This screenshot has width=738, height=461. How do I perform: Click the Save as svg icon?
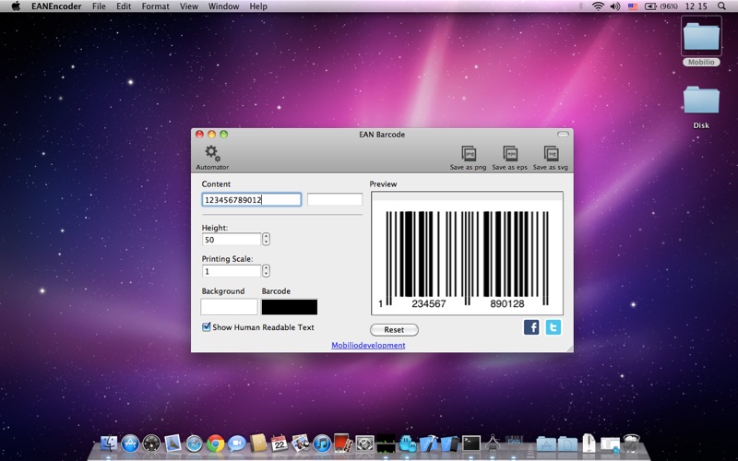pyautogui.click(x=551, y=154)
